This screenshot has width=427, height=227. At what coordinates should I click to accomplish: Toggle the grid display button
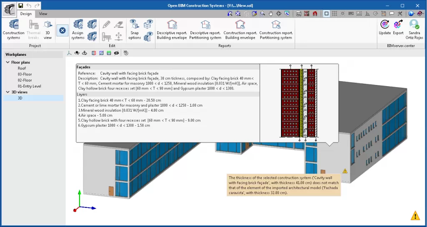[x=334, y=14]
